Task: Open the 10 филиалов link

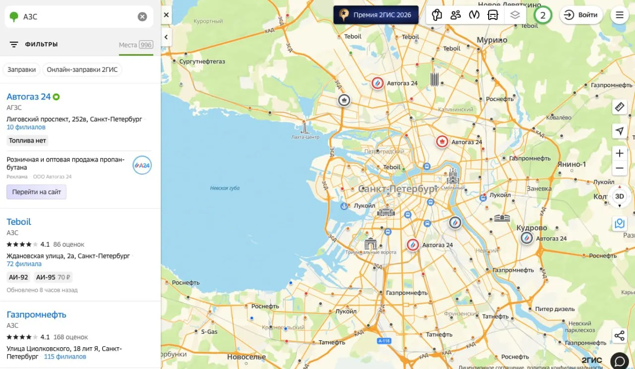Action: [26, 127]
